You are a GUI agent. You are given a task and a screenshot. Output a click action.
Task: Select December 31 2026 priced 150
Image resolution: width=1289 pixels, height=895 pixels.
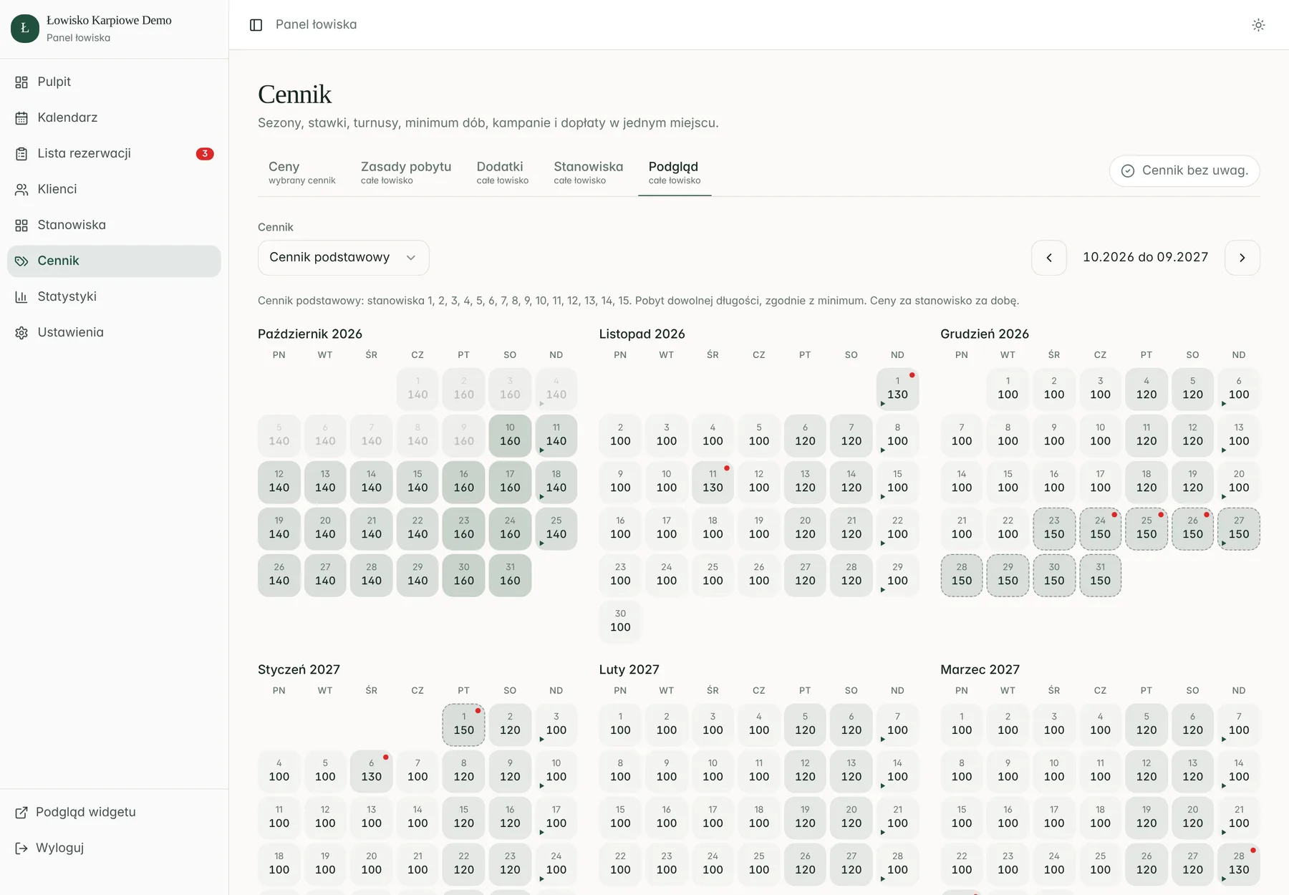[x=1100, y=575]
